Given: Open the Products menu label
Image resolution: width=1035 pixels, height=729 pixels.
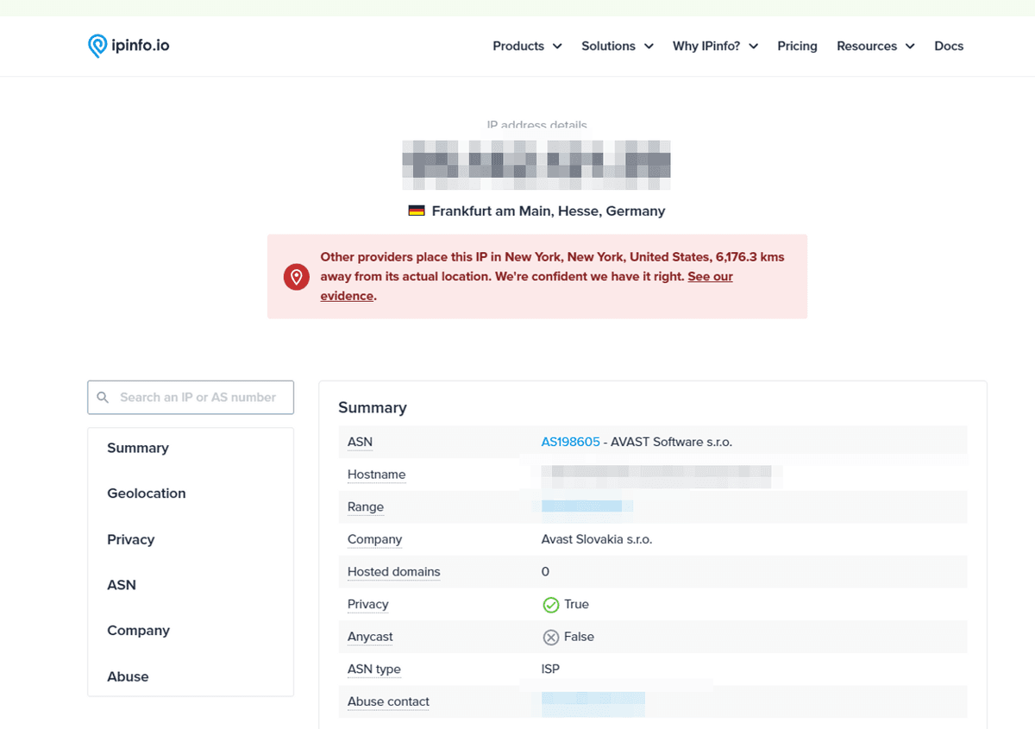Looking at the screenshot, I should click(518, 46).
